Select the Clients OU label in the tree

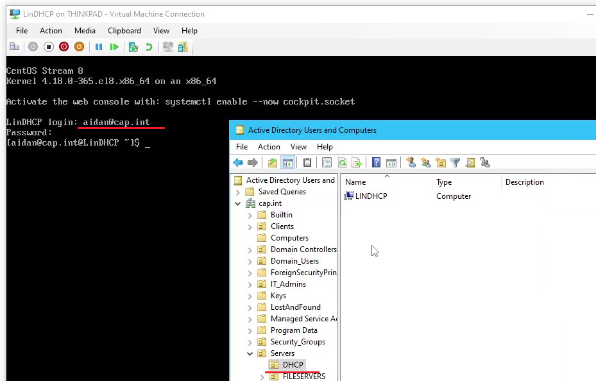tap(282, 226)
